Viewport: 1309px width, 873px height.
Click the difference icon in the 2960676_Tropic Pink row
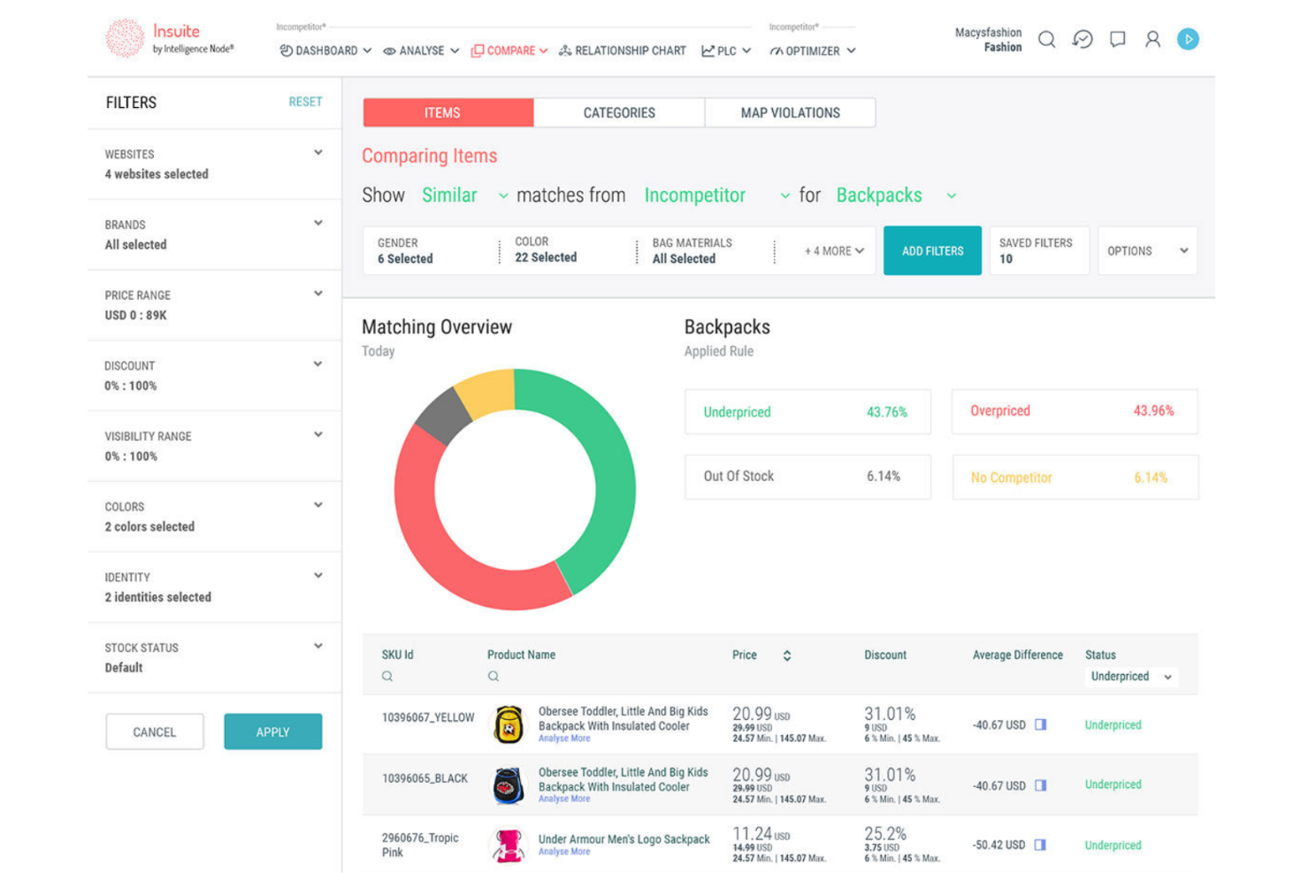(x=1041, y=845)
